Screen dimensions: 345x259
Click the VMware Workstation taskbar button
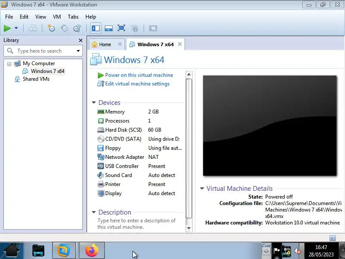(64, 251)
